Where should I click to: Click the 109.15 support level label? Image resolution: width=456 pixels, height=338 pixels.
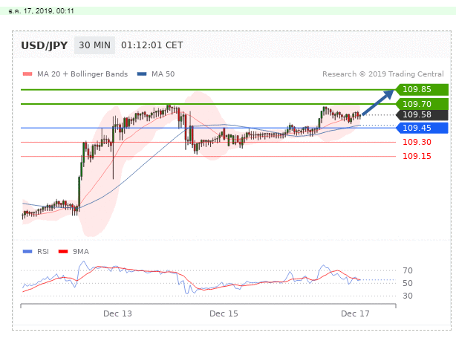[417, 156]
